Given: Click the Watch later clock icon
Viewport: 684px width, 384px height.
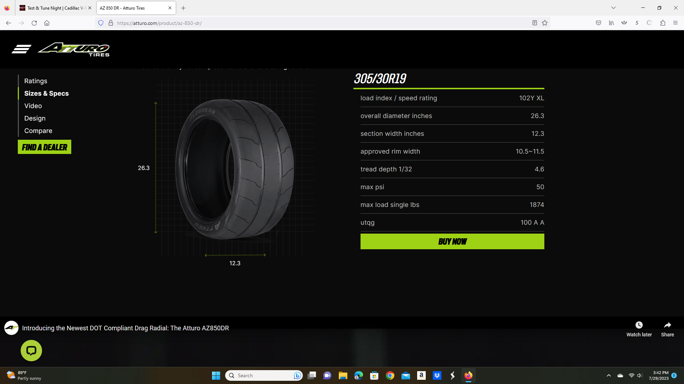Looking at the screenshot, I should (x=639, y=325).
